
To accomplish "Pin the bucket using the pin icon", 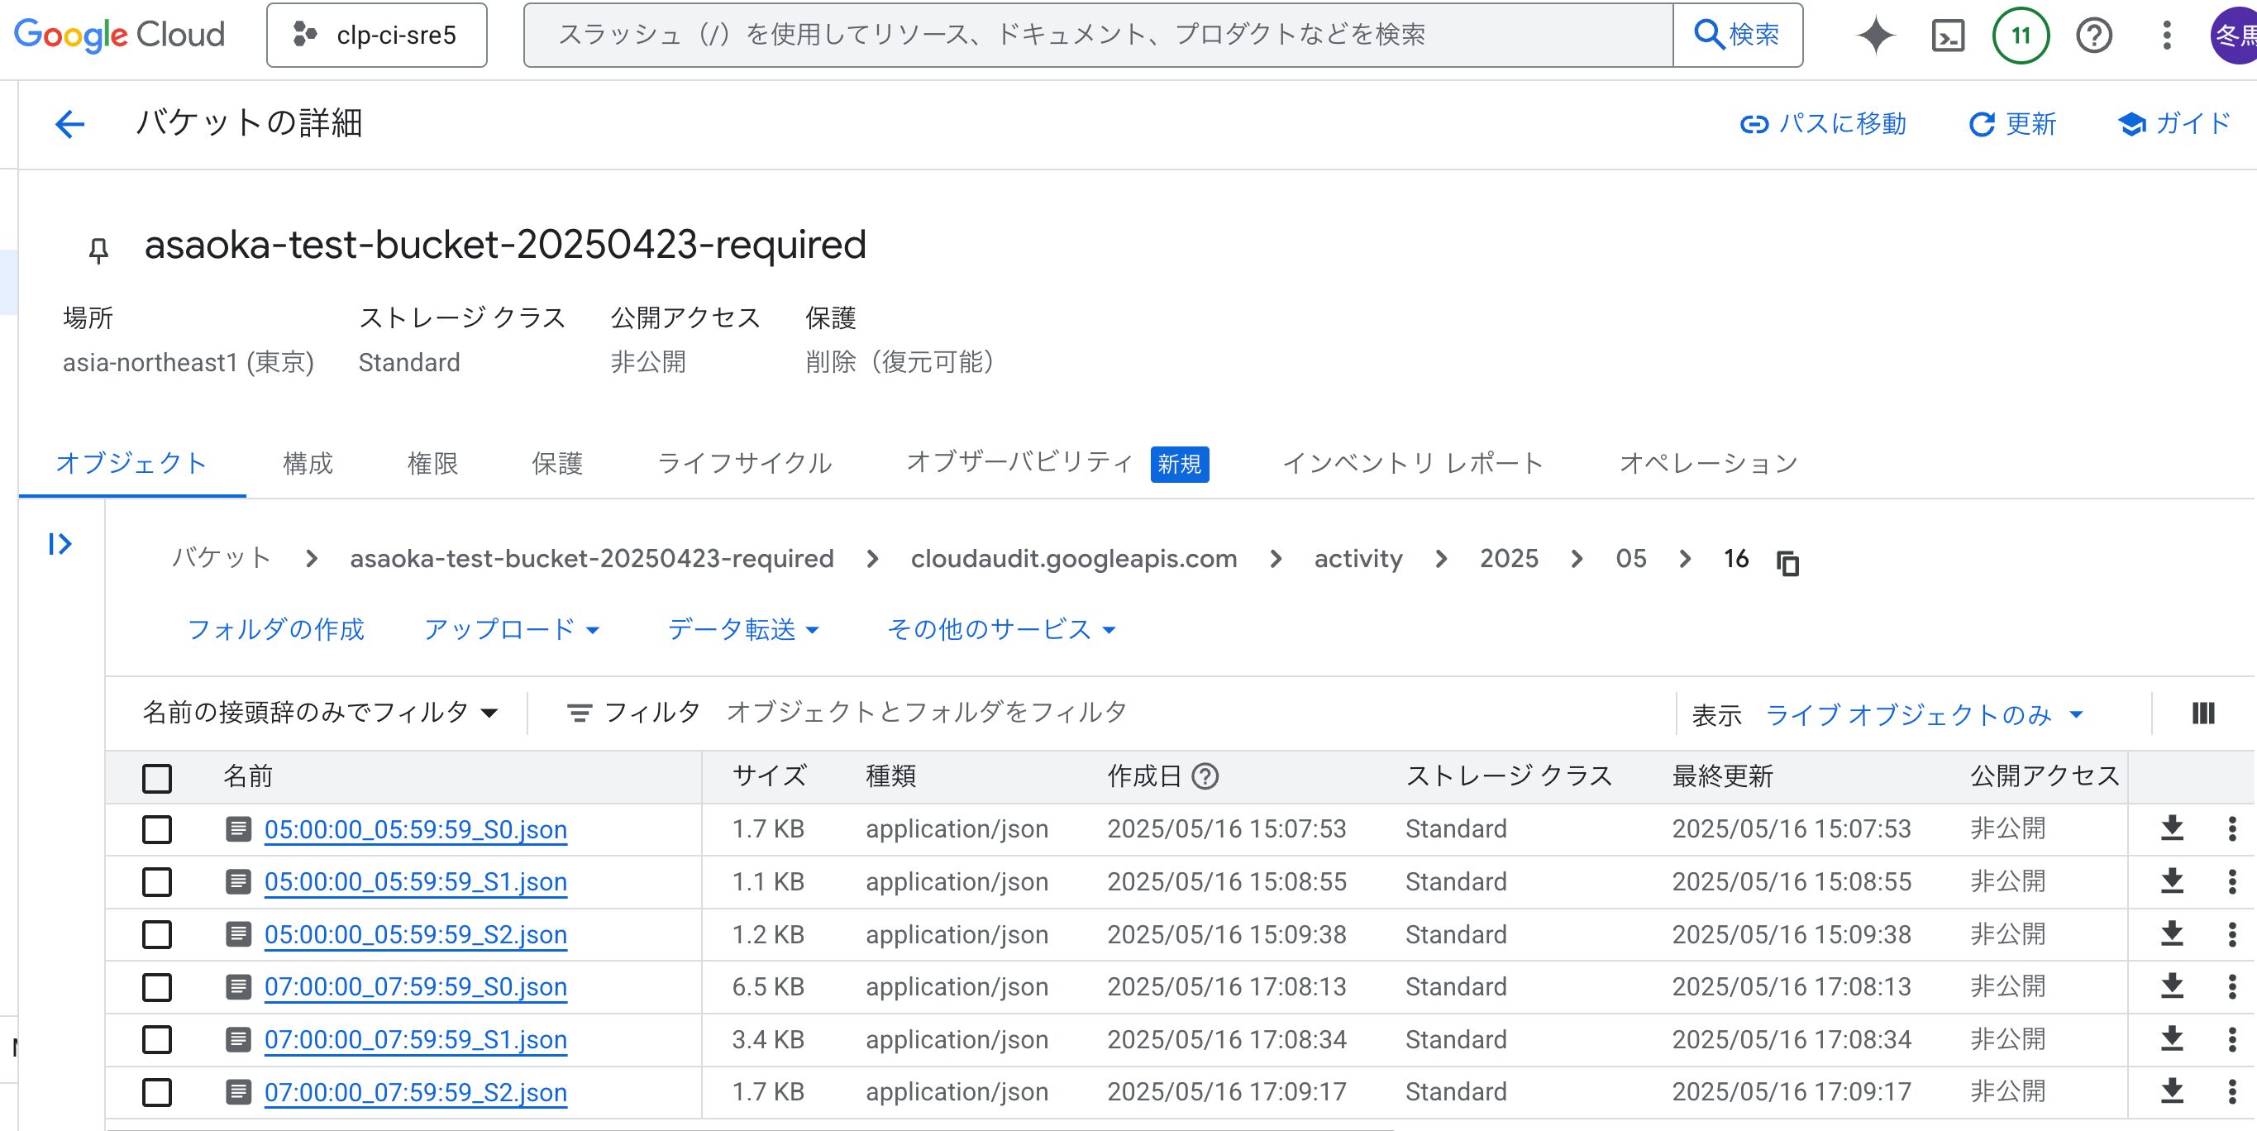I will pyautogui.click(x=98, y=251).
